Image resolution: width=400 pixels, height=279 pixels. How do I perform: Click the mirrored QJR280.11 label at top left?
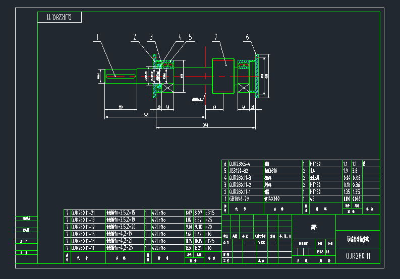(60, 17)
